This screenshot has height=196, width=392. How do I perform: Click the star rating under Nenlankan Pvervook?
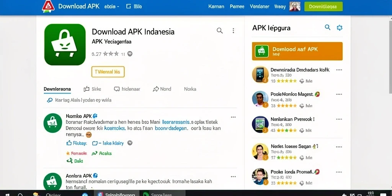click(x=287, y=130)
